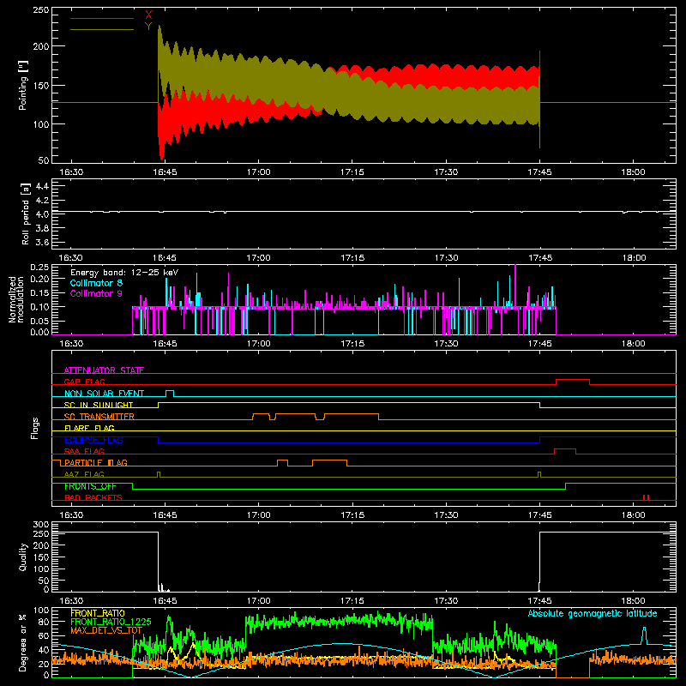Image resolution: width=686 pixels, height=686 pixels.
Task: Click the '0.25' value on modulation axis
Action: click(x=39, y=268)
